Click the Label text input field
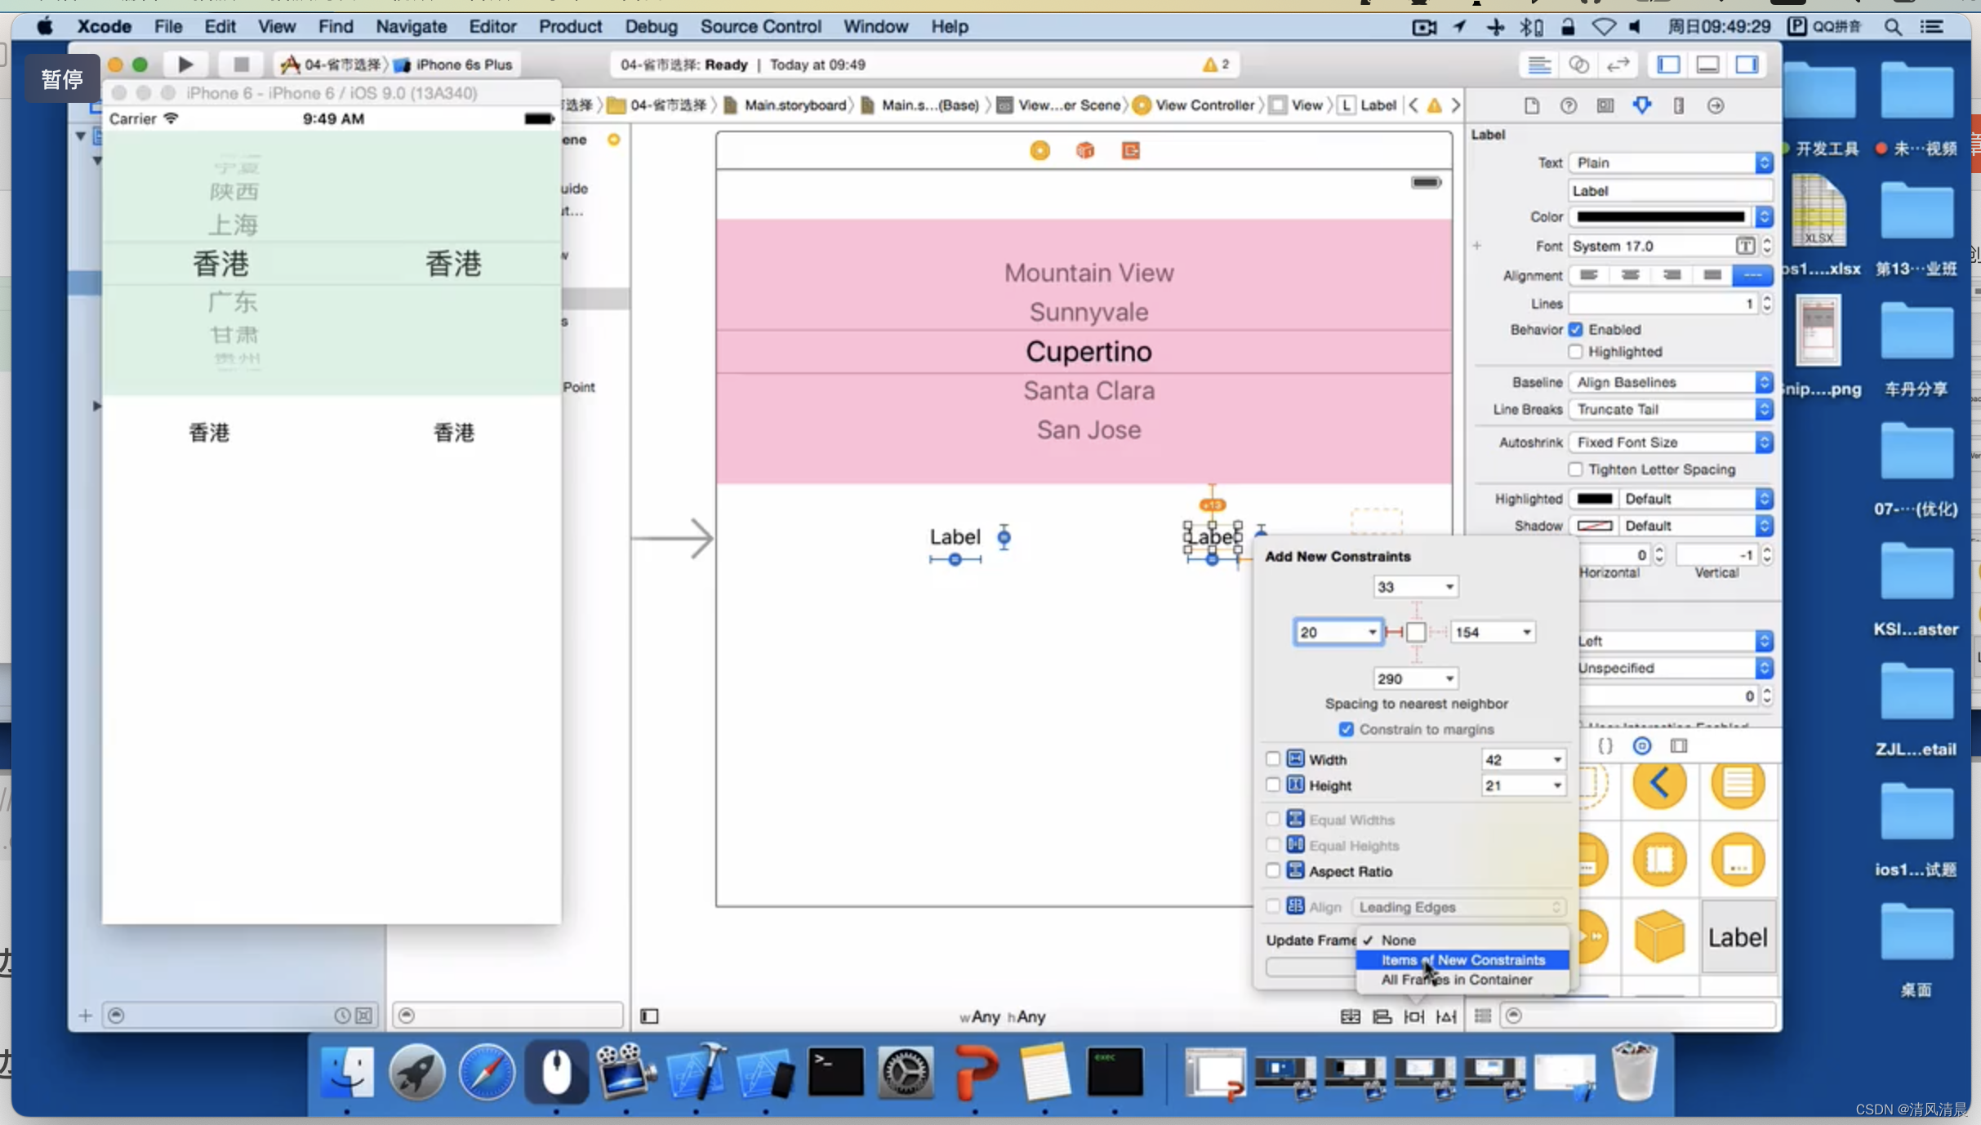Viewport: 1981px width, 1125px height. point(1671,191)
